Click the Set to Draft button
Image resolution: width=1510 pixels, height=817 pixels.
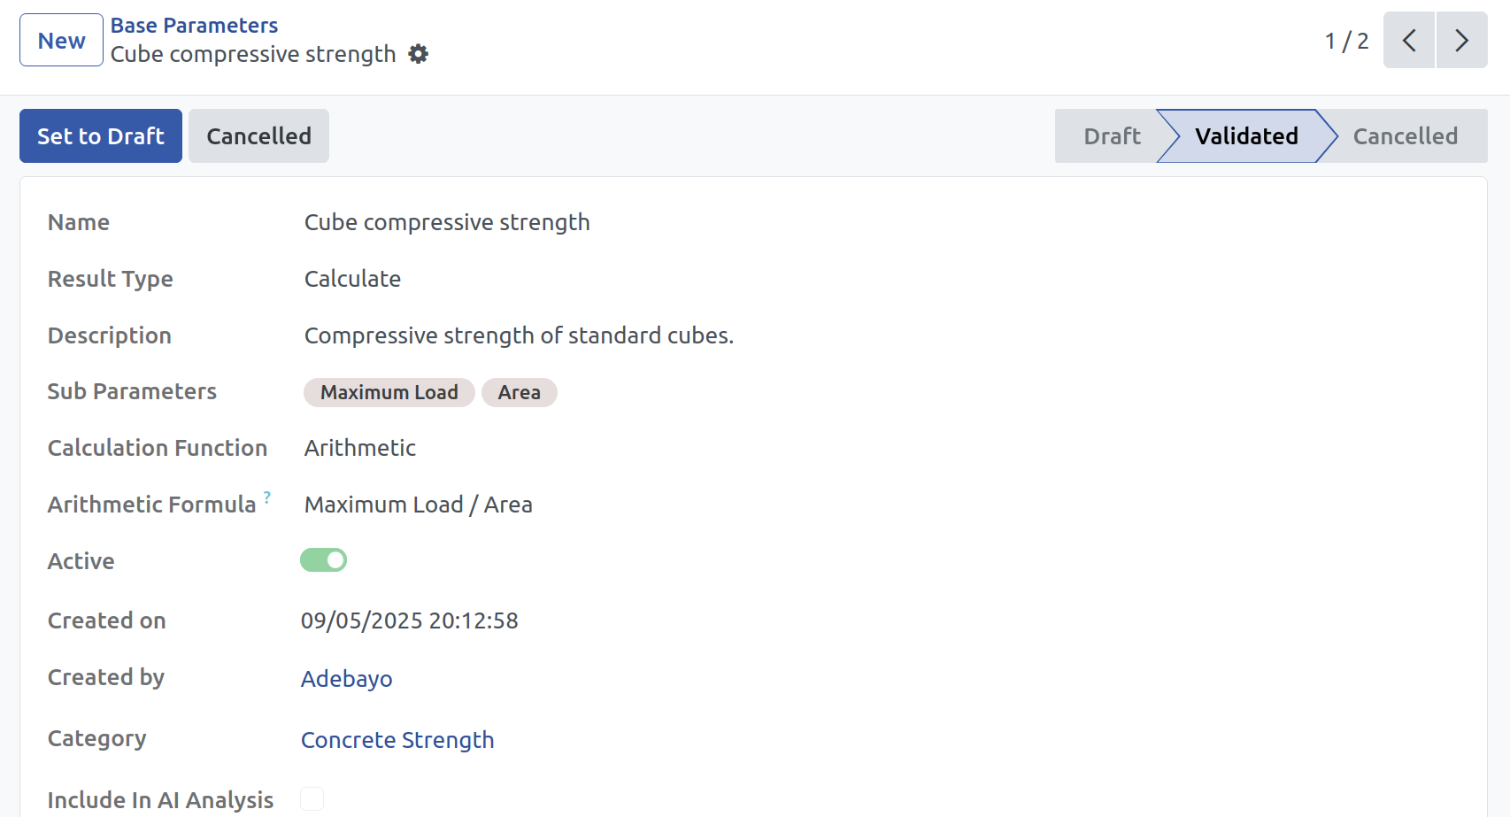101,135
